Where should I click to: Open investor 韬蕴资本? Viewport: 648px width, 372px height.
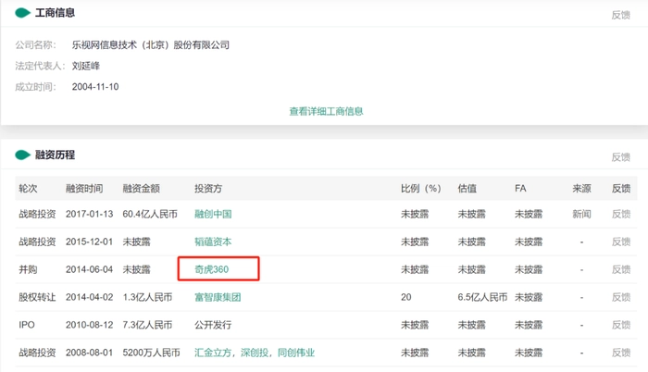point(213,242)
